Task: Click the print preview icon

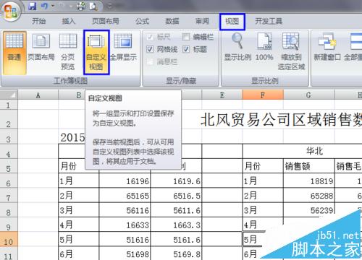Action: click(x=93, y=6)
